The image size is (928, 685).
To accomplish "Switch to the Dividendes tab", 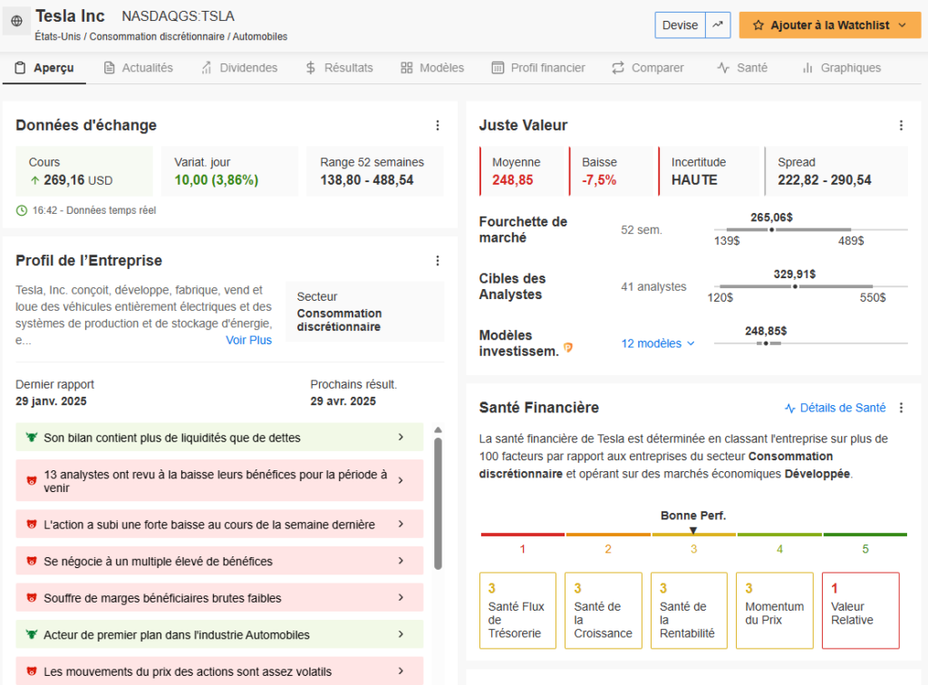I will tap(239, 68).
